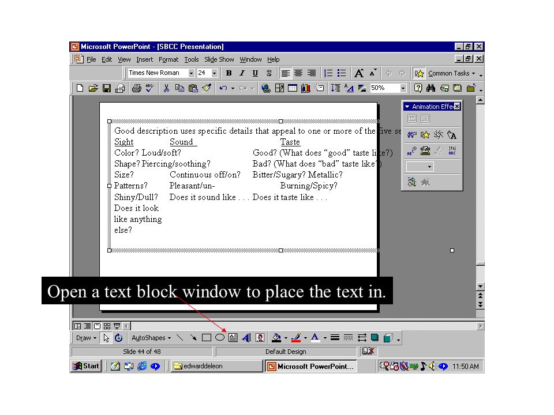The height and width of the screenshot is (415, 554).
Task: Select the Line tool in Drawing toolbar
Action: [x=180, y=338]
